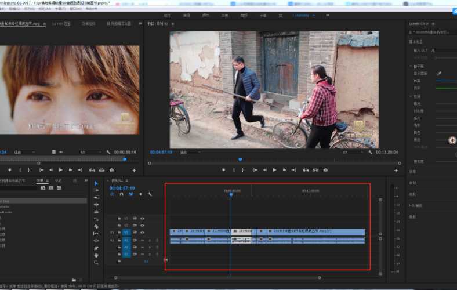This screenshot has height=290, width=457.
Task: Select the Pen tool in the toolbox
Action: tap(96, 248)
